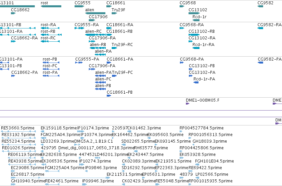This screenshot has height=186, width=282.
Task: Click protein Try29F-PC
Action: click(123, 72)
